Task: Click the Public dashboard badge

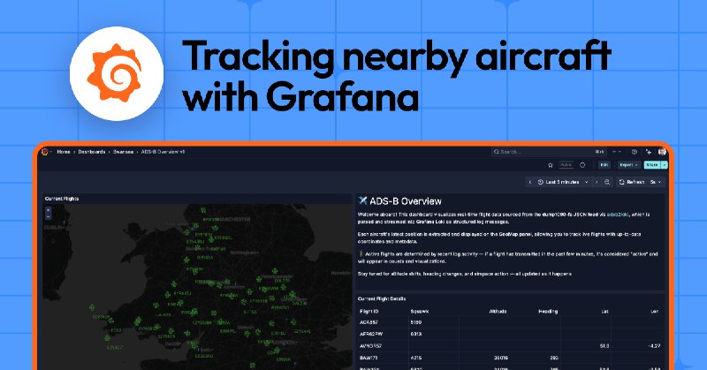Action: (x=566, y=165)
